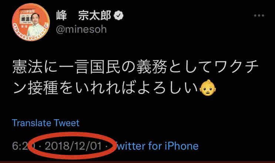
Task: Click the Translate Tweet link
Action: coord(46,123)
